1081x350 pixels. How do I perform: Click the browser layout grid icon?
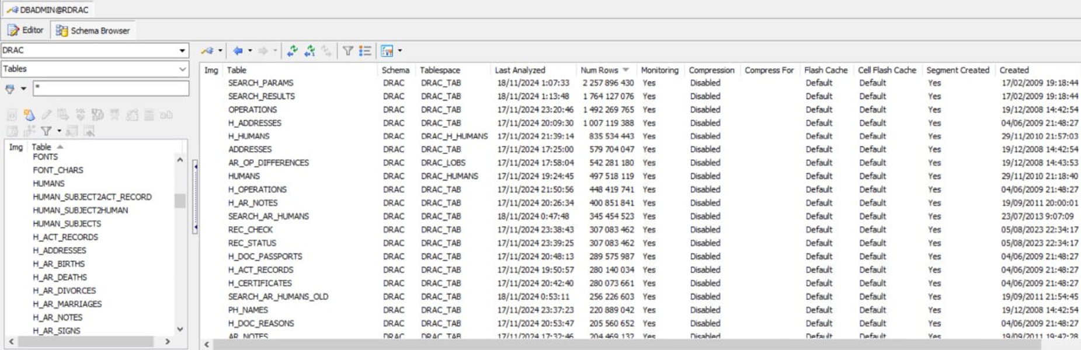(387, 51)
